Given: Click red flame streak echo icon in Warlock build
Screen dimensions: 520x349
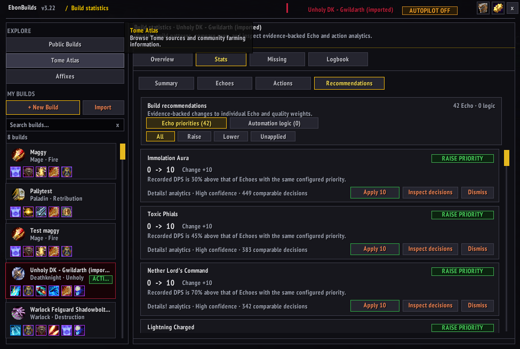Looking at the screenshot, I should (x=54, y=330).
